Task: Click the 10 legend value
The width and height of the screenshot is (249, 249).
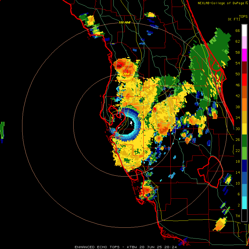Action: (x=238, y=183)
